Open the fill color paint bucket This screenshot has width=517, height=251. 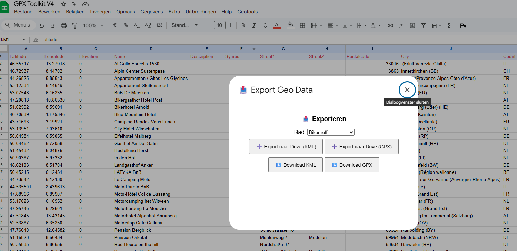coord(291,25)
